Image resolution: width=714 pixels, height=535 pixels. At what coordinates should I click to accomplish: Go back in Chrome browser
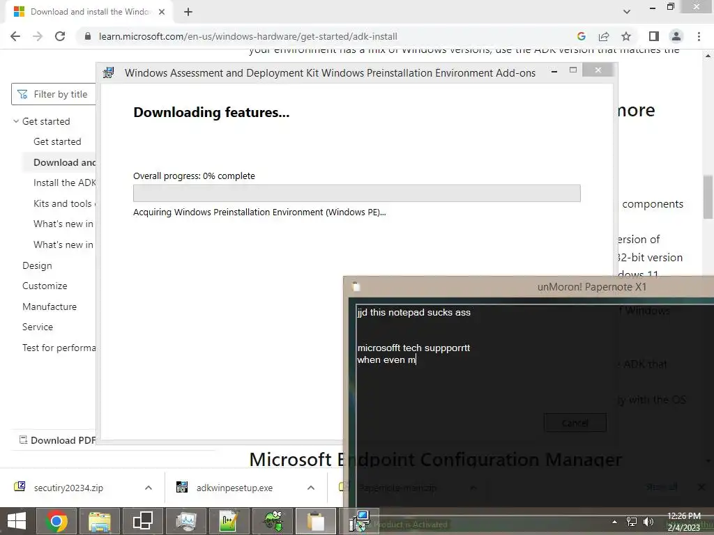tap(15, 36)
